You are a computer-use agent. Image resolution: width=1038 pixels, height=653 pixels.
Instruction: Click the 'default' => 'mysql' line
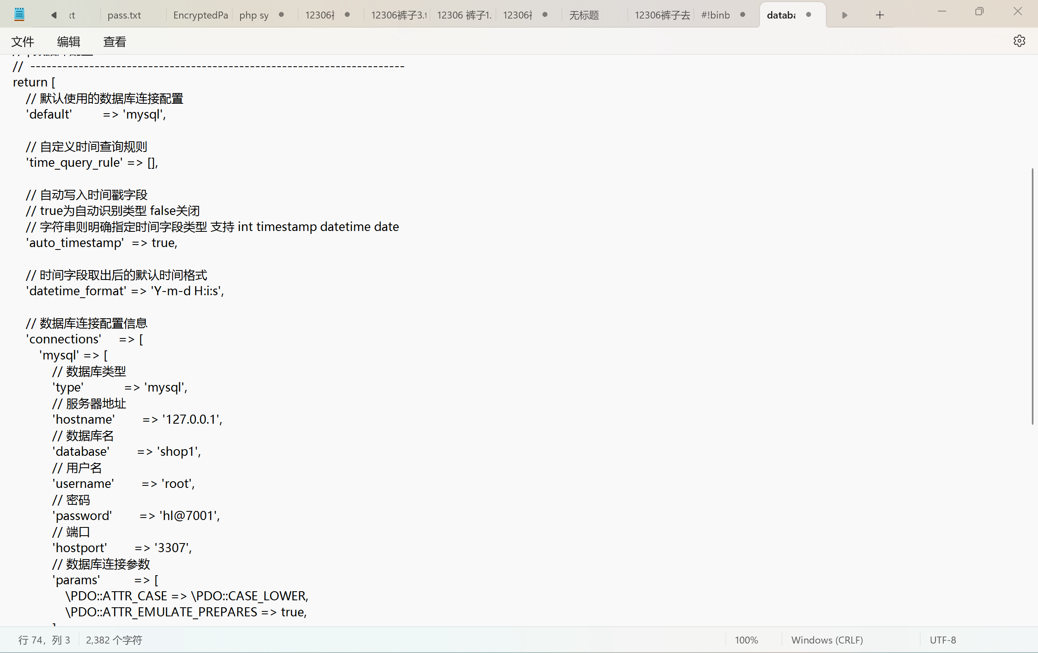point(96,114)
